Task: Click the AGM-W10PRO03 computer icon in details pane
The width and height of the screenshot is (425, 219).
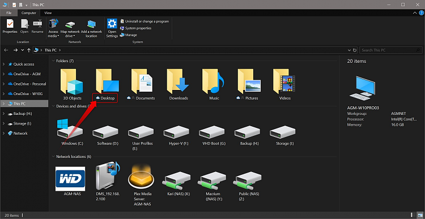Action: coord(363,88)
